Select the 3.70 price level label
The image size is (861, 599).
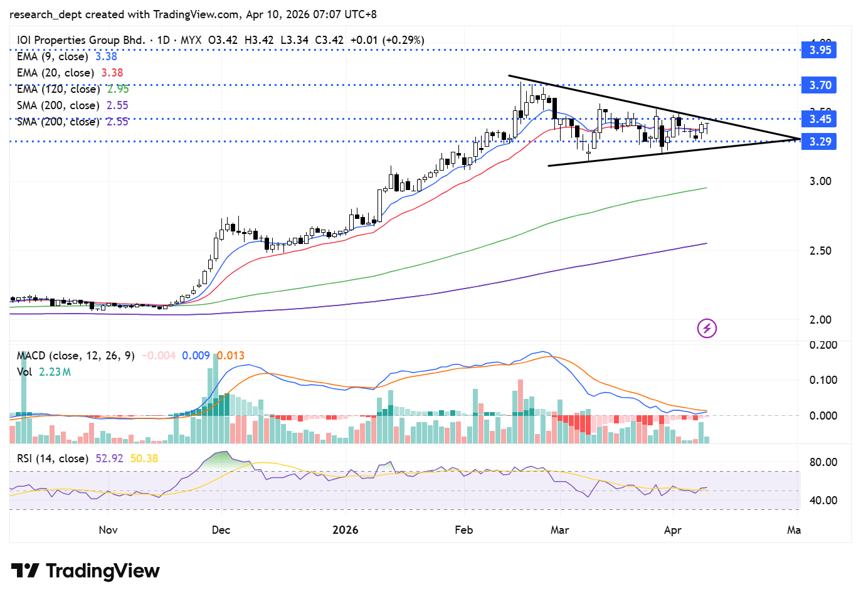(x=820, y=85)
